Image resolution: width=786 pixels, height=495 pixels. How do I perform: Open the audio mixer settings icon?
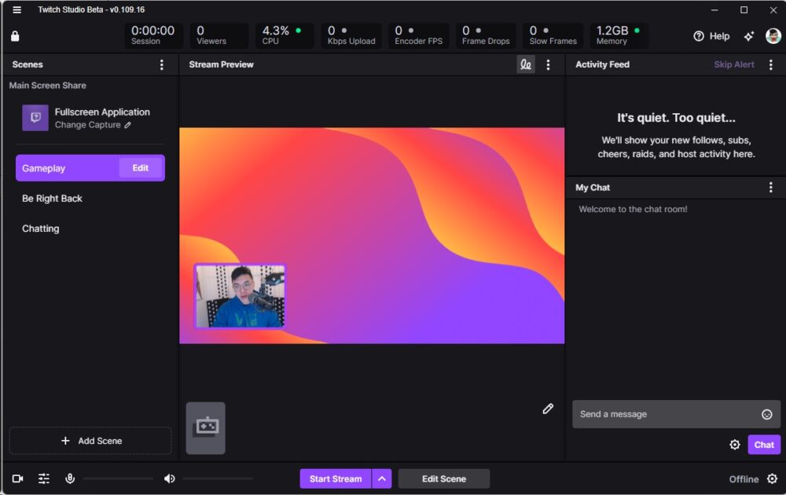(43, 478)
